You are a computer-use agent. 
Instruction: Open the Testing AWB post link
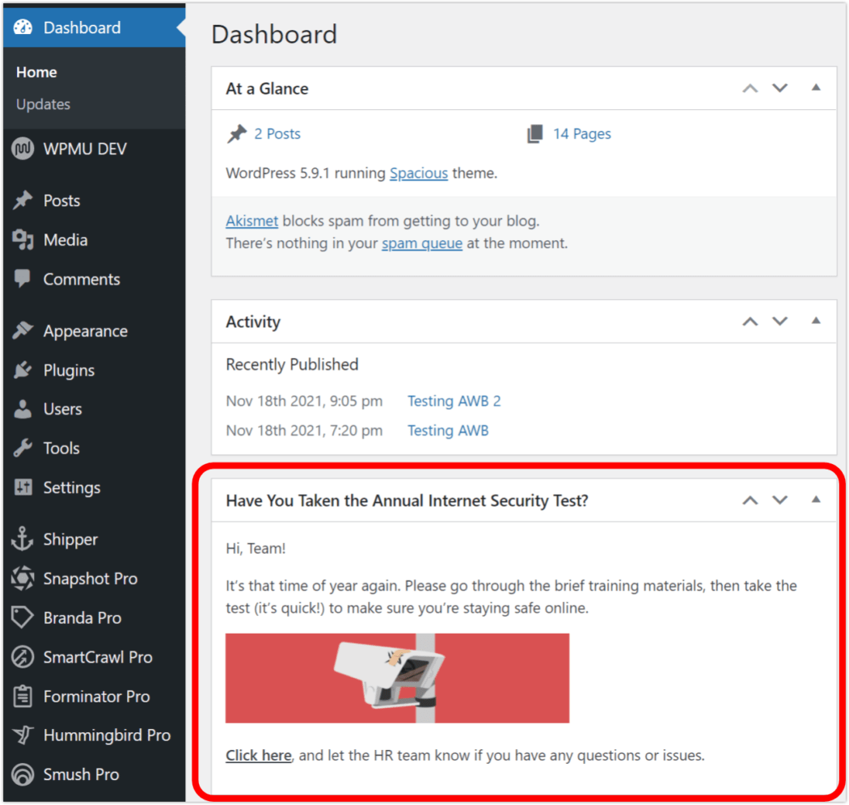point(448,430)
